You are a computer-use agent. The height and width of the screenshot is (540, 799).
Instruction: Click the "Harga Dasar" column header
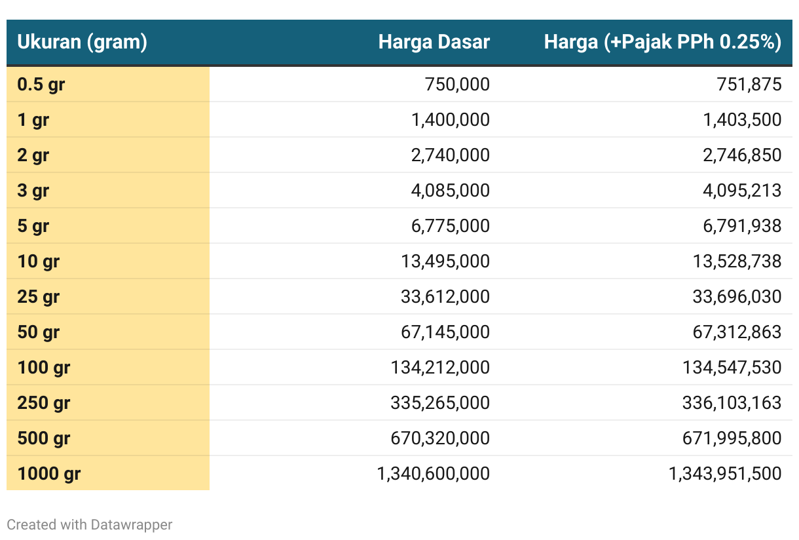[x=434, y=43]
